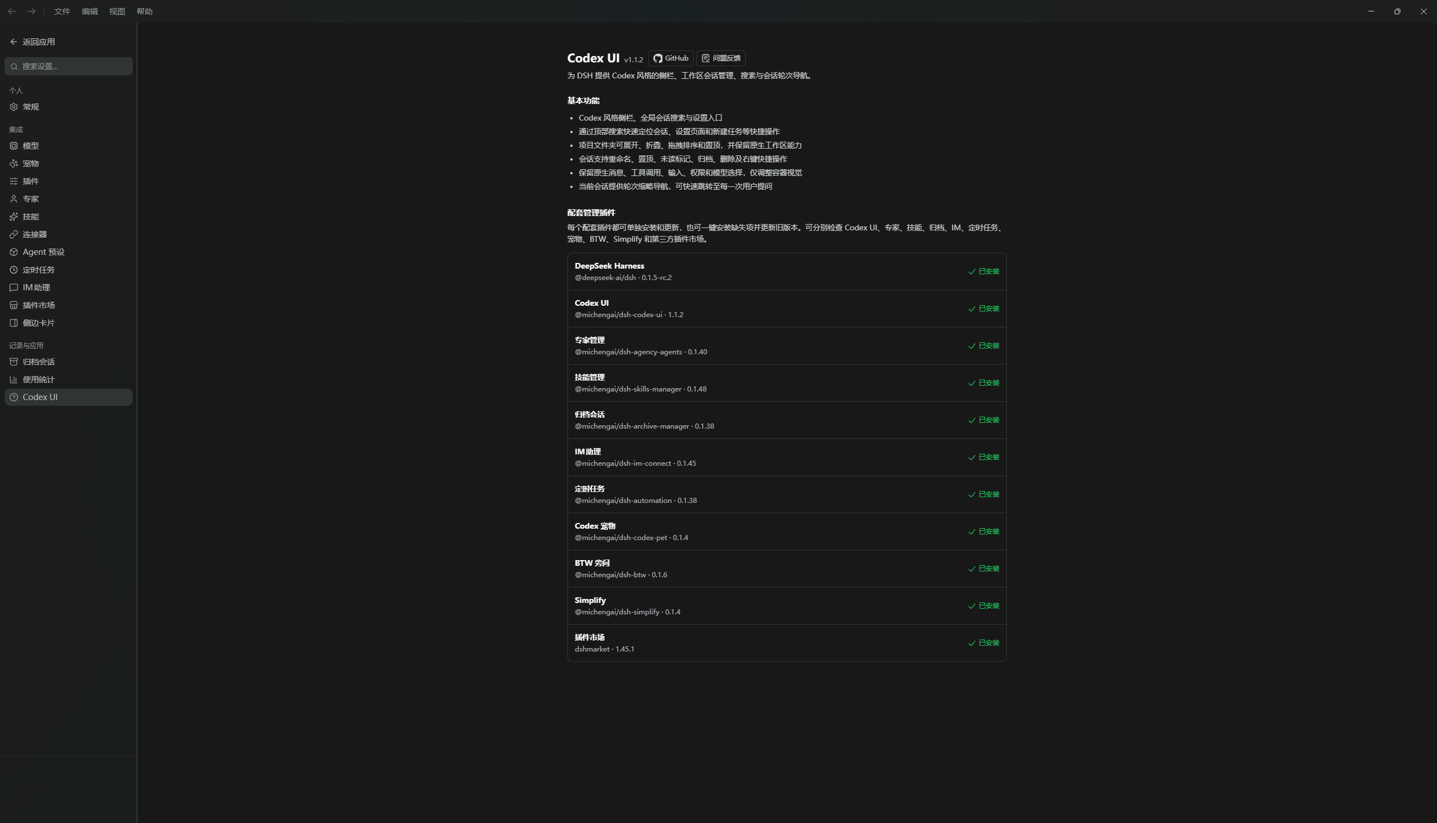Open the 专家 settings section
The image size is (1437, 823).
(x=69, y=199)
